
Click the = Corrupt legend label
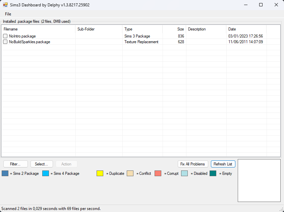click(171, 173)
